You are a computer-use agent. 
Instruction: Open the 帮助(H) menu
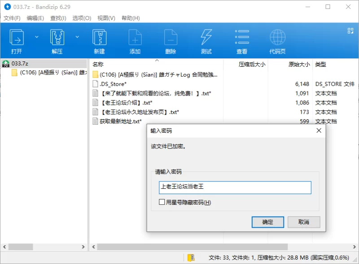click(131, 18)
